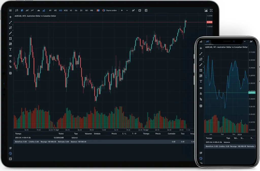Click the Tipo column header on the phone
The width and height of the screenshot is (260, 171).
tap(228, 138)
